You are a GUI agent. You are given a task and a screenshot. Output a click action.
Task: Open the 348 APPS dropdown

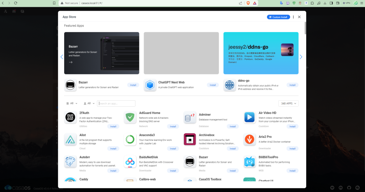click(288, 103)
